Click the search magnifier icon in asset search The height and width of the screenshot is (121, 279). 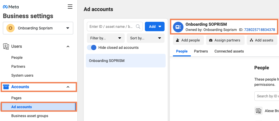click(138, 27)
